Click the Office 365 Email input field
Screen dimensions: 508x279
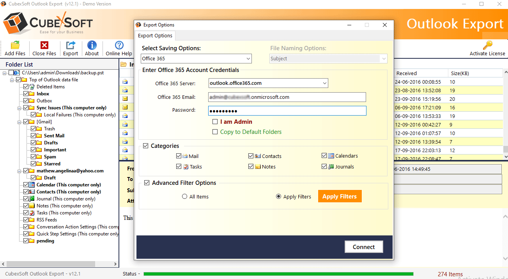pyautogui.click(x=287, y=97)
